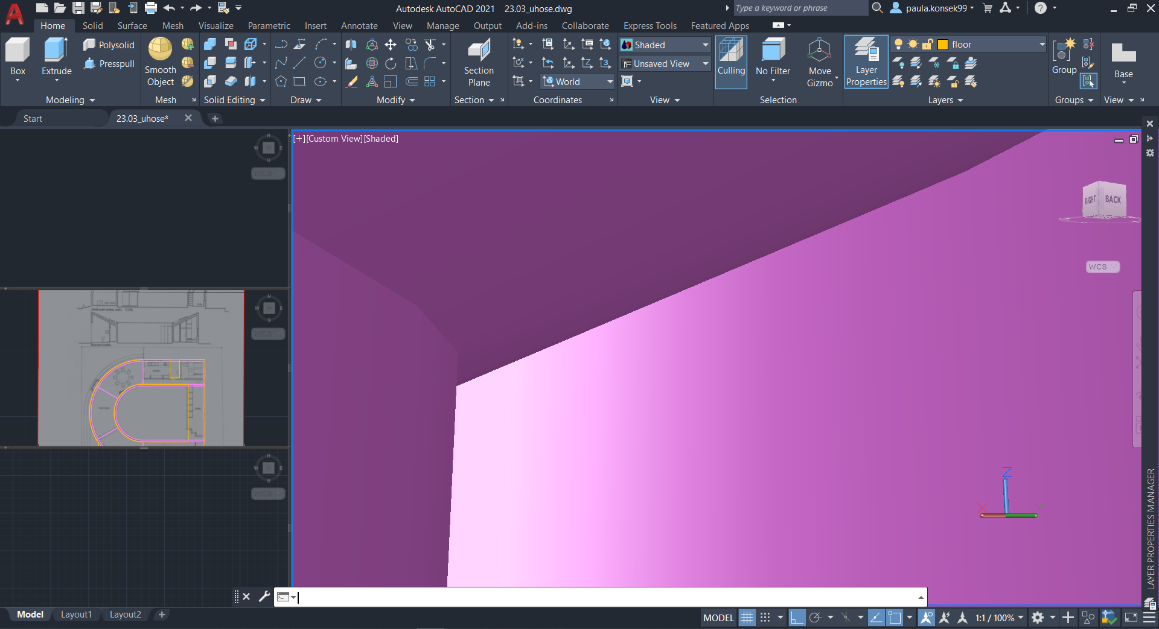This screenshot has width=1159, height=629.
Task: Add a new drawing tab with plus
Action: [x=215, y=119]
